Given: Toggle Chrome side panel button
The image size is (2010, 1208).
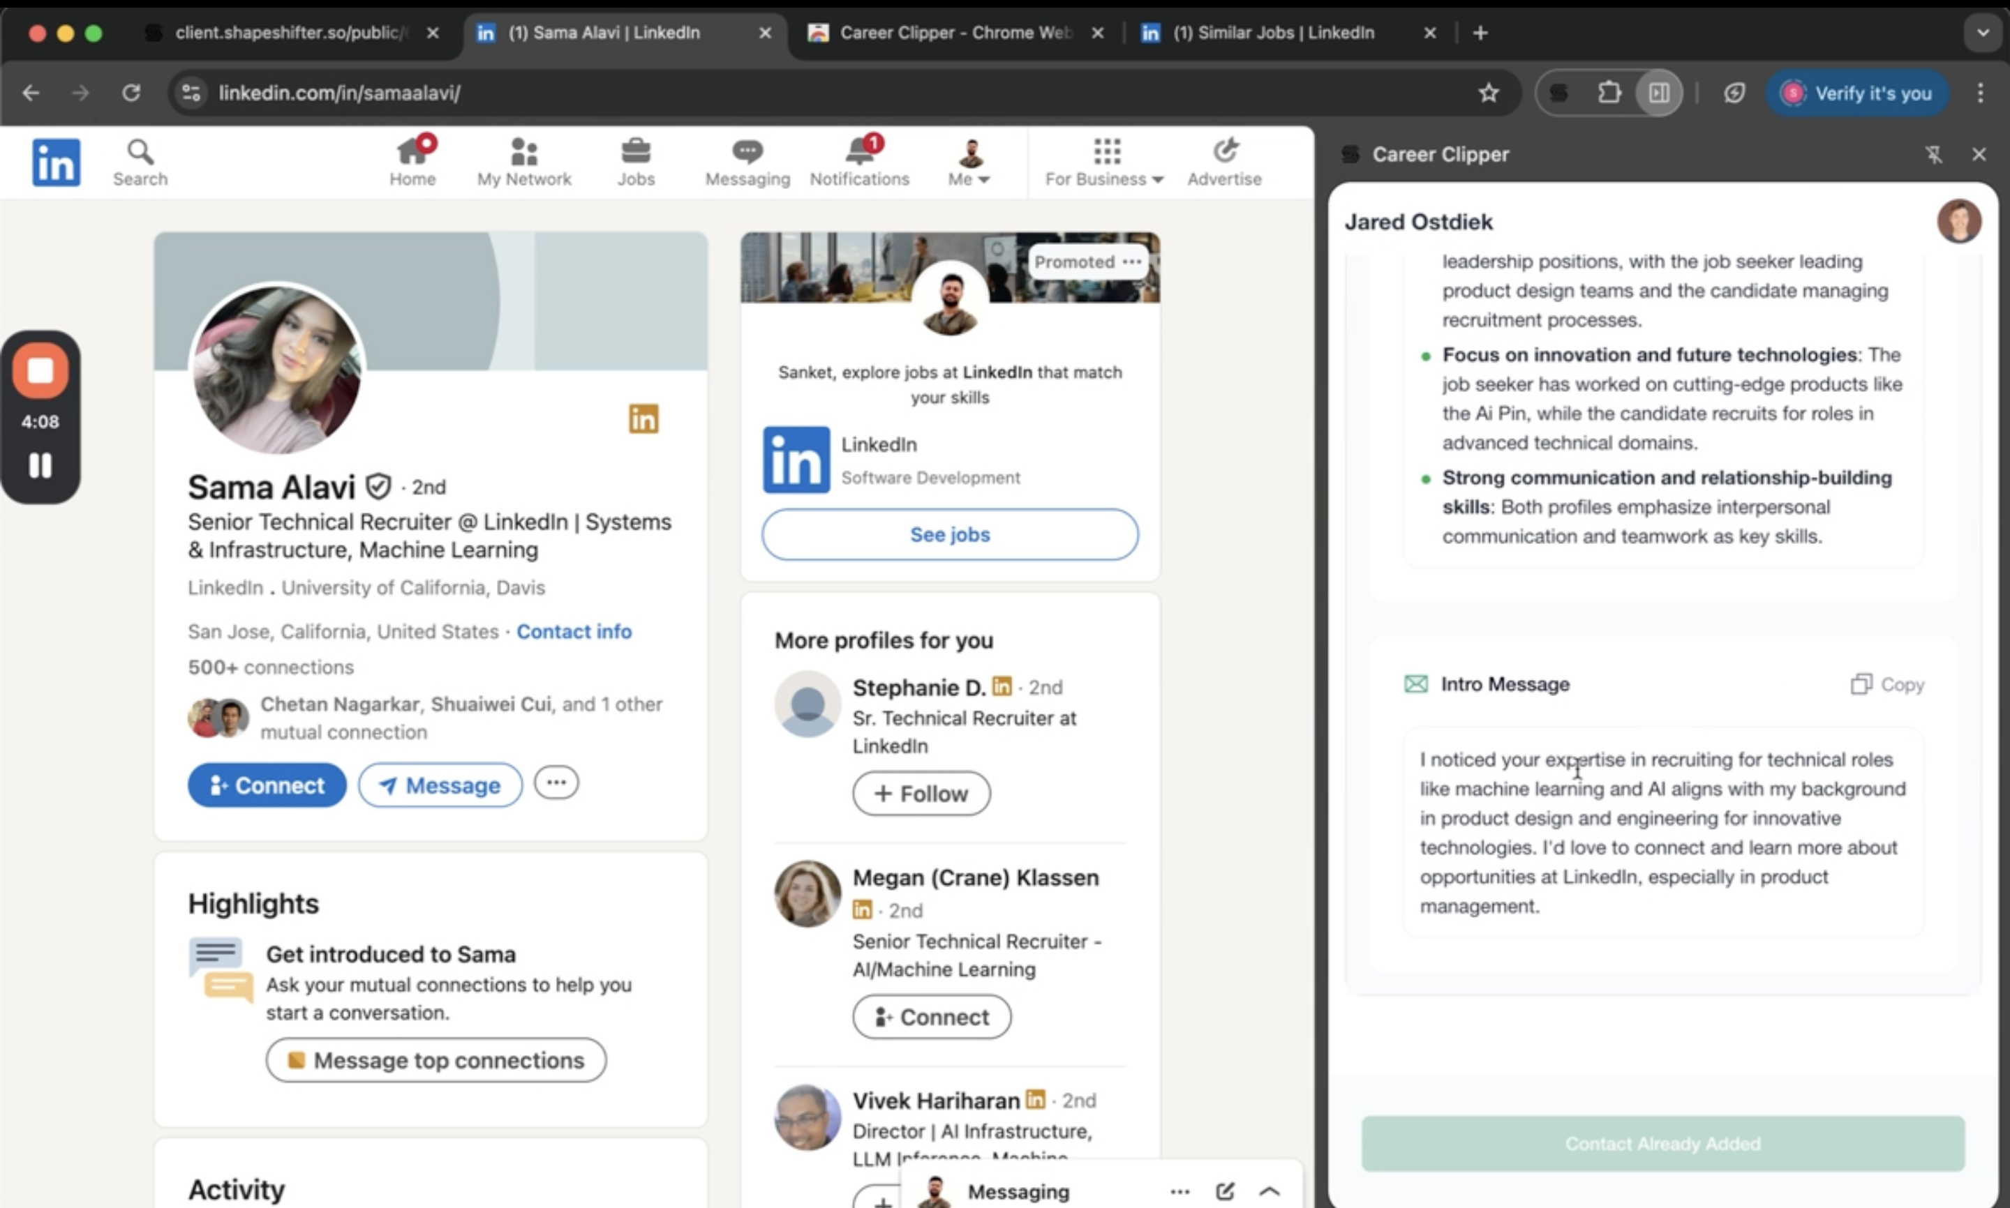Looking at the screenshot, I should 1659,93.
